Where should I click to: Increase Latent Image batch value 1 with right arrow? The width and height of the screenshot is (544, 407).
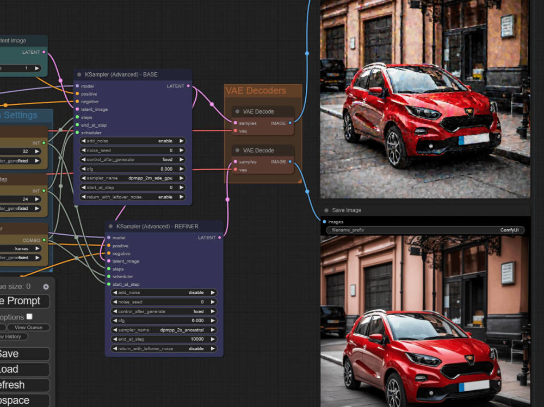[x=37, y=68]
